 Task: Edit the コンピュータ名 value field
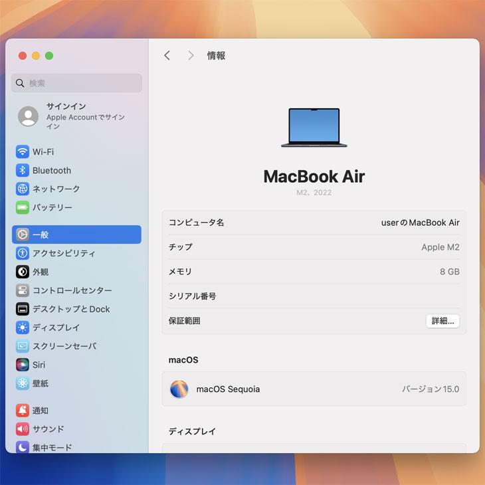[x=420, y=223]
